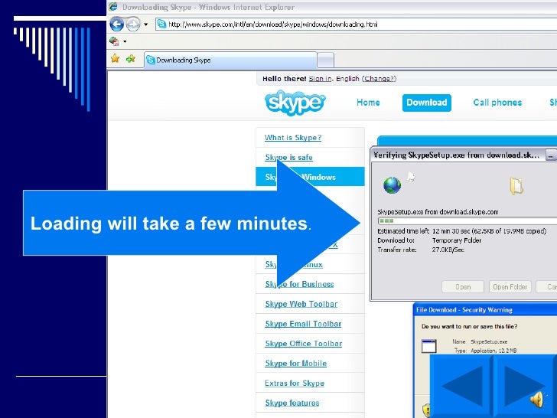Open the Skype is safe sidebar link

tap(288, 157)
